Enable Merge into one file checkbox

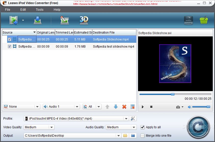tap(142, 136)
